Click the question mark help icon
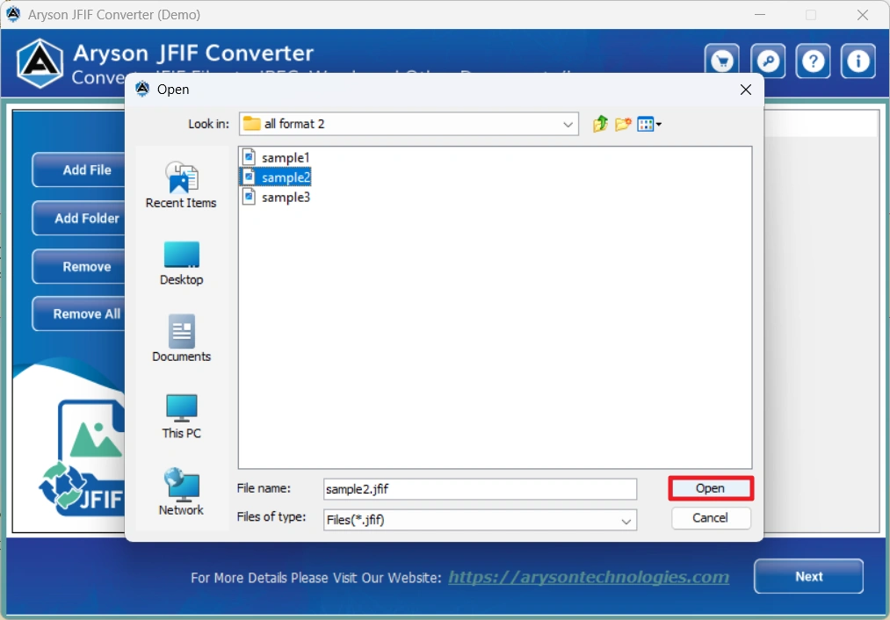The width and height of the screenshot is (890, 620). [814, 61]
